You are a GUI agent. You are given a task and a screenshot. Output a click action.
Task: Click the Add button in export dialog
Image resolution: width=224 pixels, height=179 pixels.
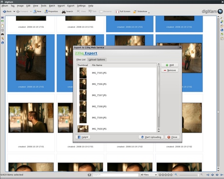pos(170,65)
